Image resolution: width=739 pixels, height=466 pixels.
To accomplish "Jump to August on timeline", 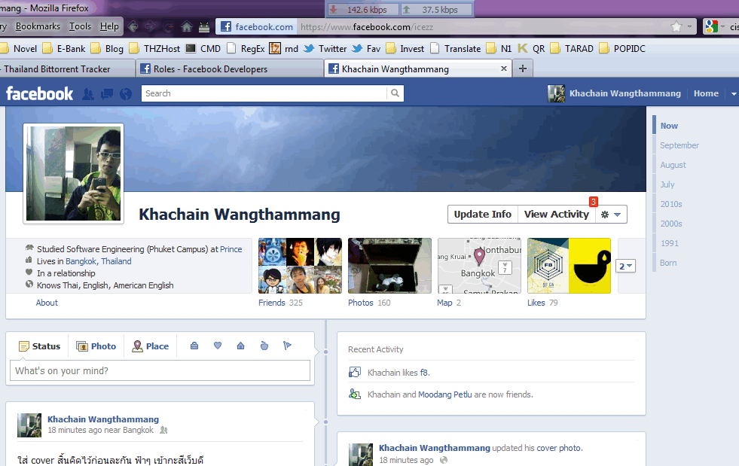I will tap(673, 166).
